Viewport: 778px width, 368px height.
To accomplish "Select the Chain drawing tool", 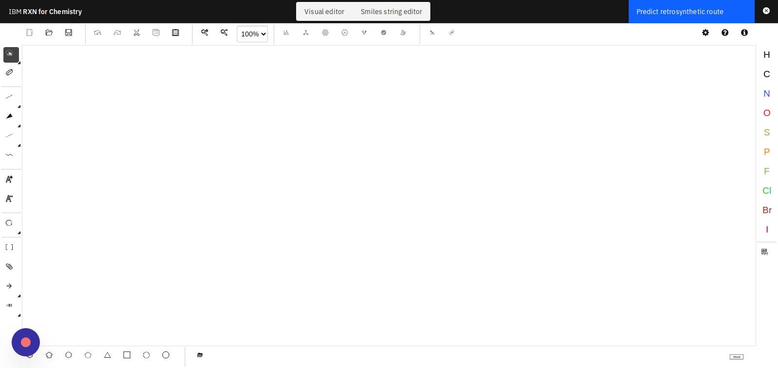I will point(9,155).
